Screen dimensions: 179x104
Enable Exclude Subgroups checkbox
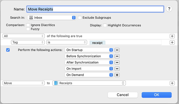(x=80, y=18)
